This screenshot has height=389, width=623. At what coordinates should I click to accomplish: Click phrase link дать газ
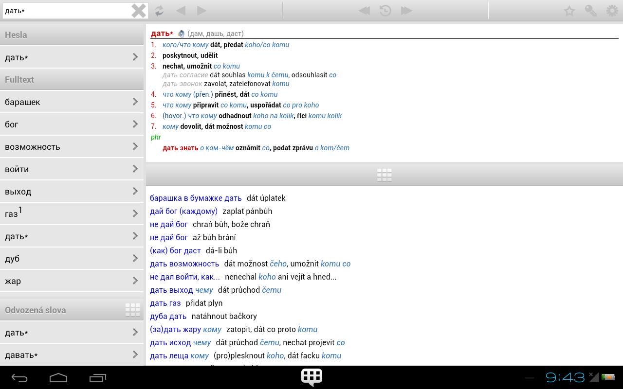(x=165, y=303)
